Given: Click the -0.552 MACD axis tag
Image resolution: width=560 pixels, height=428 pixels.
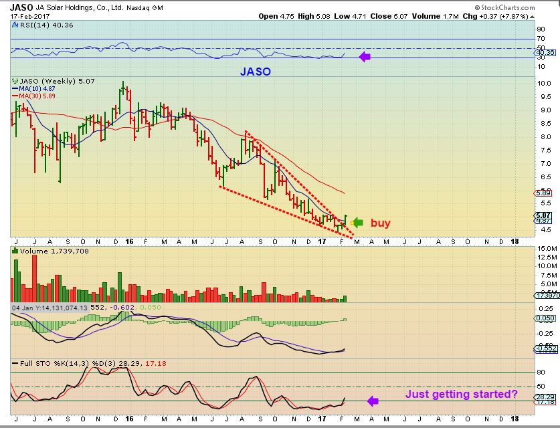Looking at the screenshot, I should pyautogui.click(x=545, y=348).
